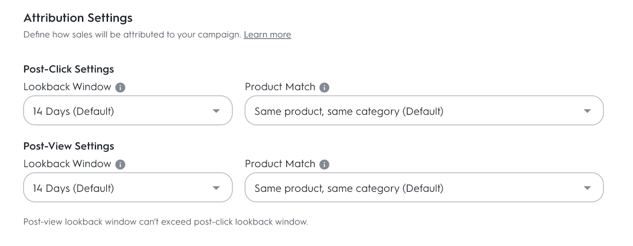Click the Post-Click Lookback Window label text
This screenshot has height=246, width=633.
pos(67,87)
